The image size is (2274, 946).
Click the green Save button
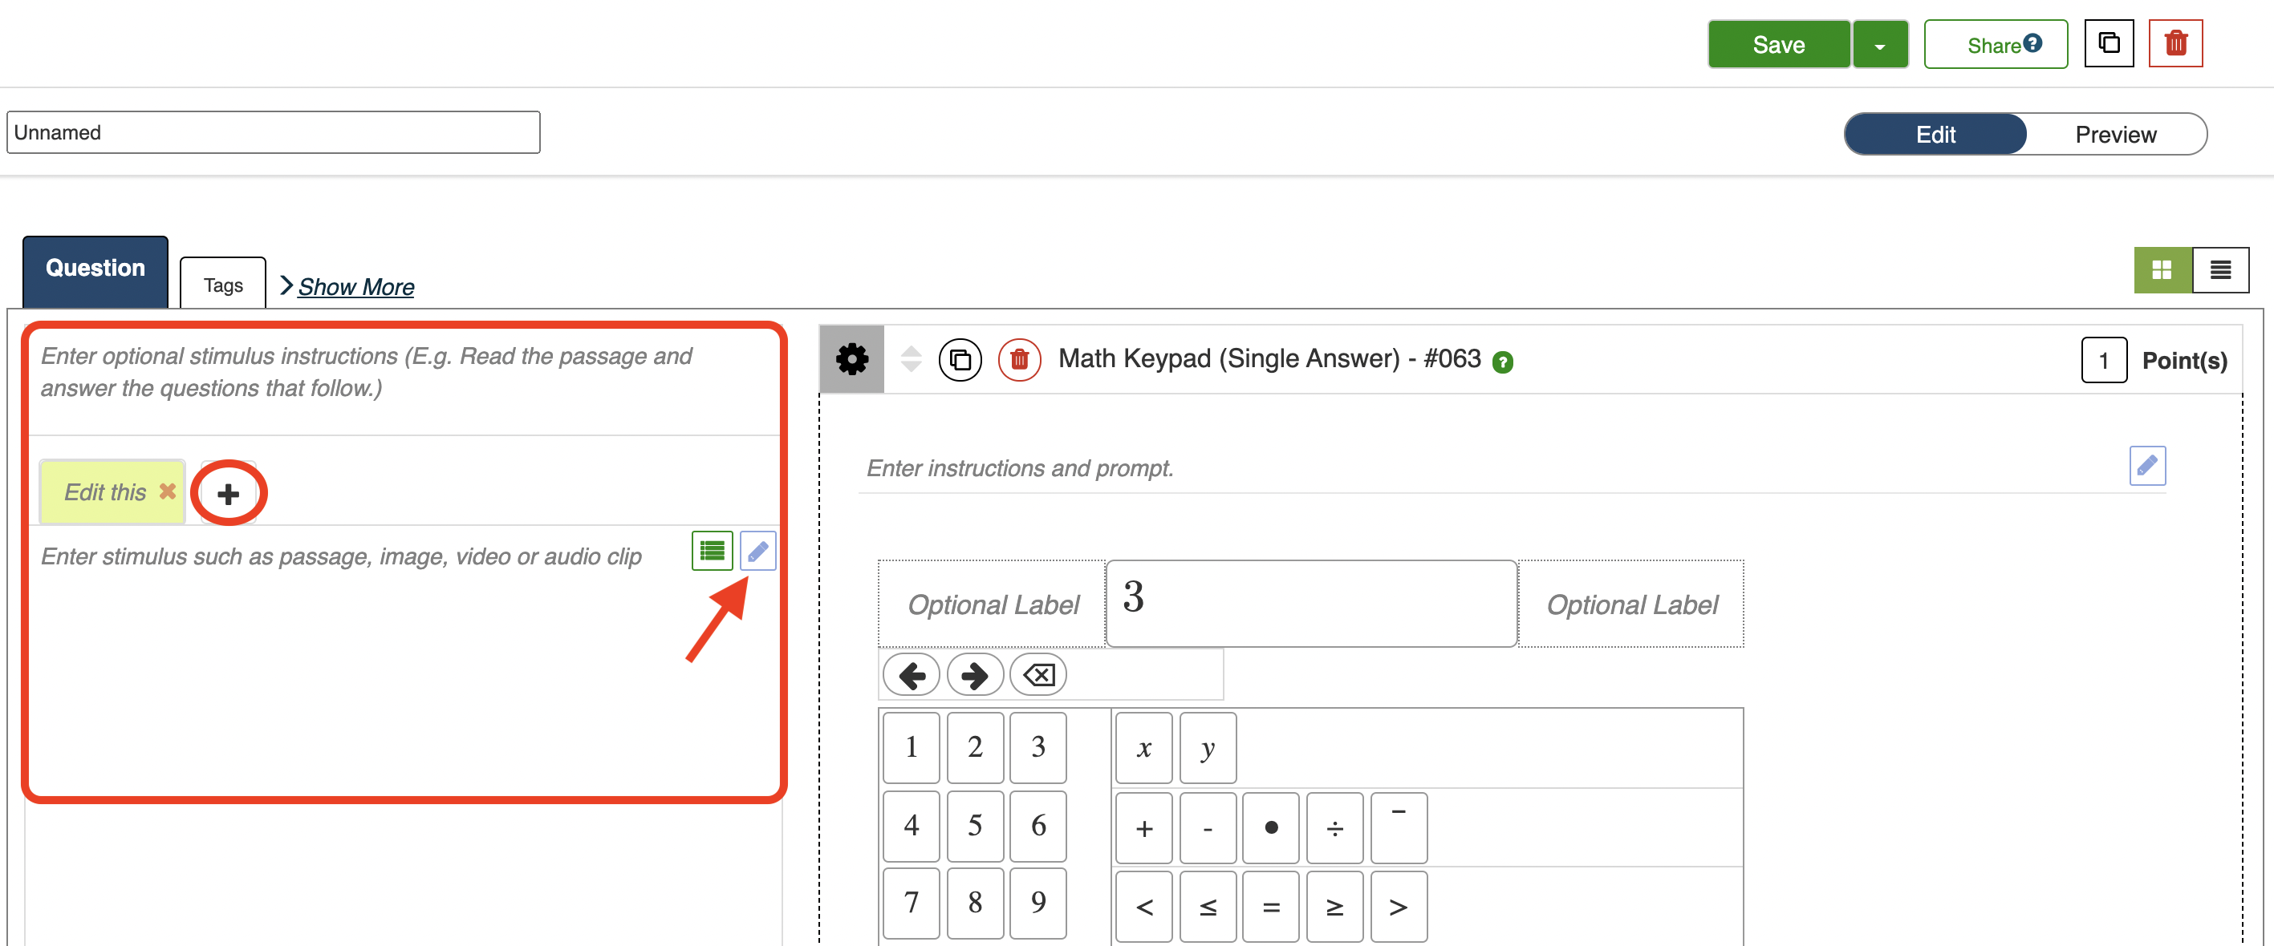[x=1778, y=45]
